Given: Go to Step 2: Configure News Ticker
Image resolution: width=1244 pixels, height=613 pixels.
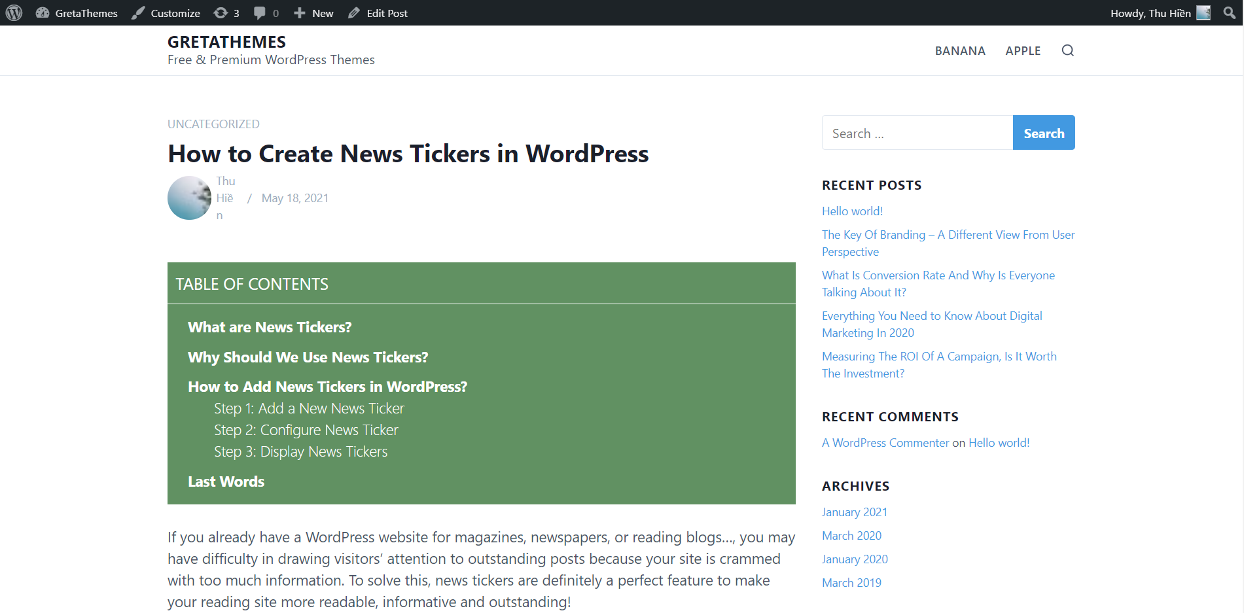Looking at the screenshot, I should tap(306, 430).
